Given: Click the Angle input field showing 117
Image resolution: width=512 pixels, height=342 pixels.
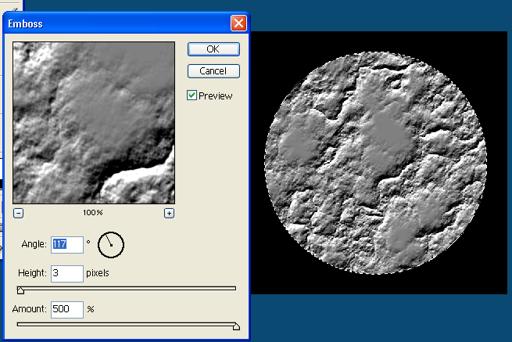Looking at the screenshot, I should click(67, 245).
